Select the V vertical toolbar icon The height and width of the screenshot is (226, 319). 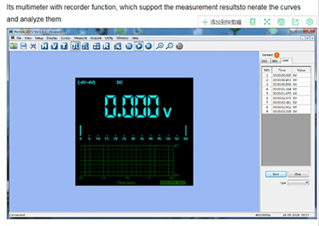point(54,46)
